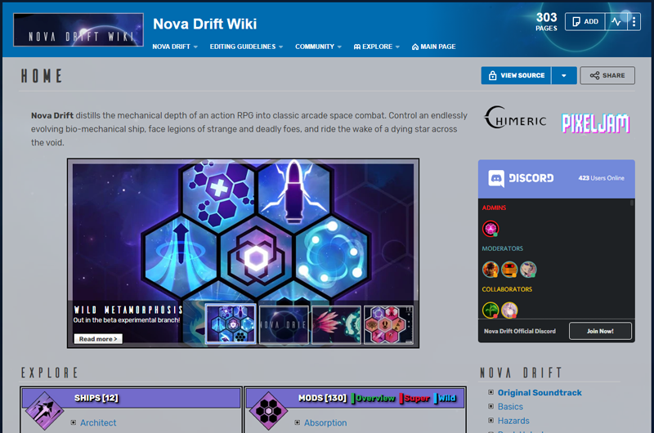Select the Nova Drift logo slider thumbnail

tap(284, 324)
